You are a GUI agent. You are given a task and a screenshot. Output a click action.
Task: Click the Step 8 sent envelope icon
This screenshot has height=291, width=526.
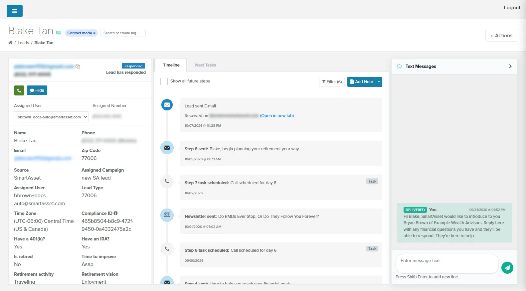pos(167,148)
